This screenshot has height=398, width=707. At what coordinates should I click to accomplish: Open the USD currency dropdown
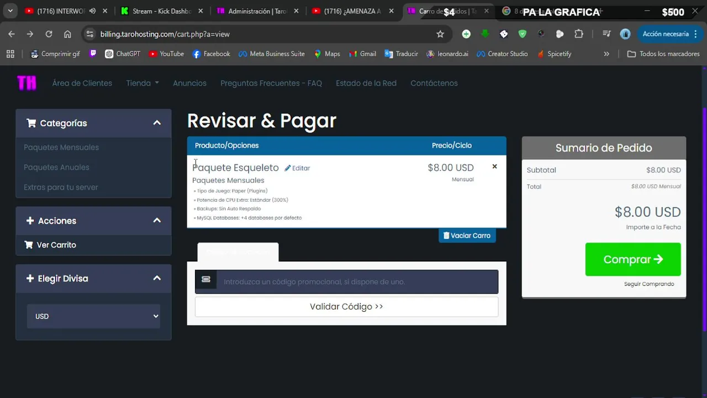(94, 316)
